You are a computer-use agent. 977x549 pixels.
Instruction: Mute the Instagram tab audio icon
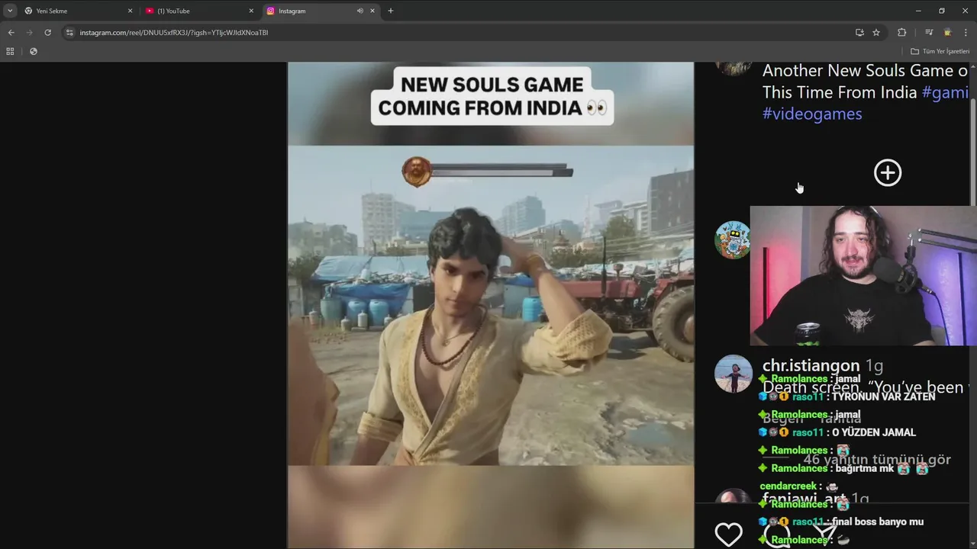[x=360, y=11]
